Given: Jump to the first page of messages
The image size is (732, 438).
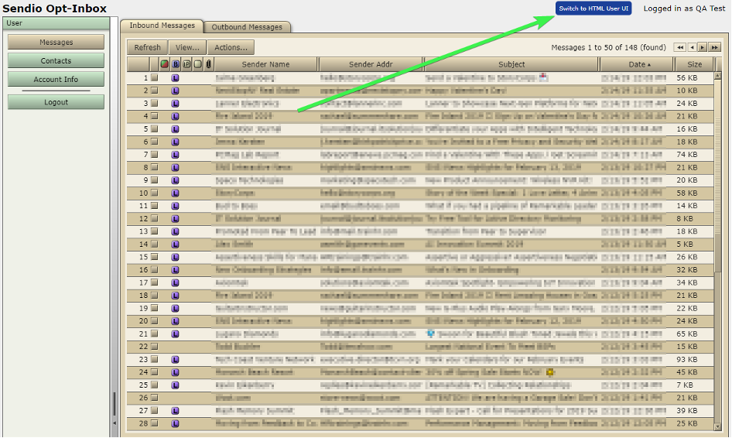Looking at the screenshot, I should pos(679,47).
